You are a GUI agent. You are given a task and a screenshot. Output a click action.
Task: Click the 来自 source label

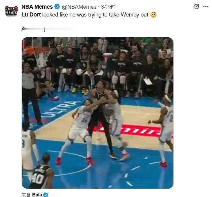tap(26, 195)
